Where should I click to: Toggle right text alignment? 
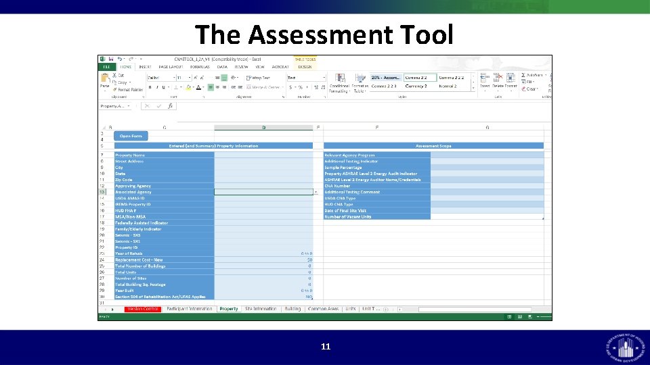click(224, 87)
